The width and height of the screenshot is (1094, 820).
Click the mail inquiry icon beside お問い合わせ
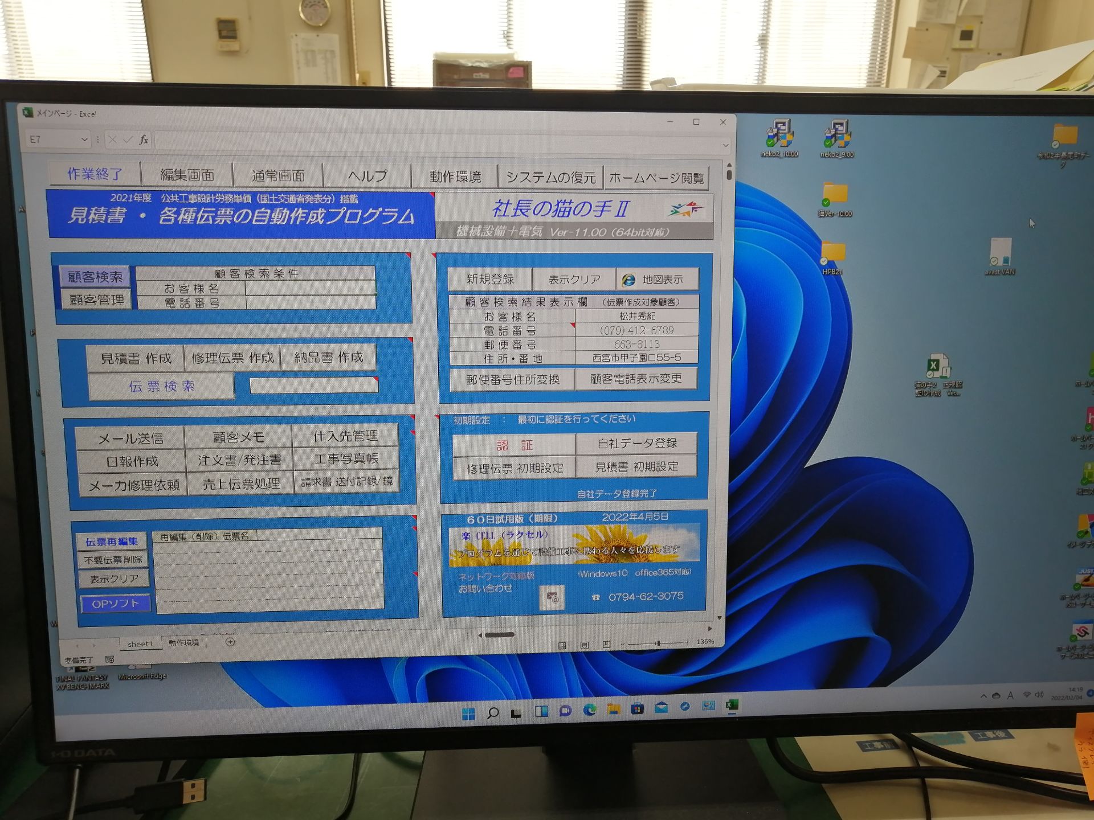click(552, 598)
